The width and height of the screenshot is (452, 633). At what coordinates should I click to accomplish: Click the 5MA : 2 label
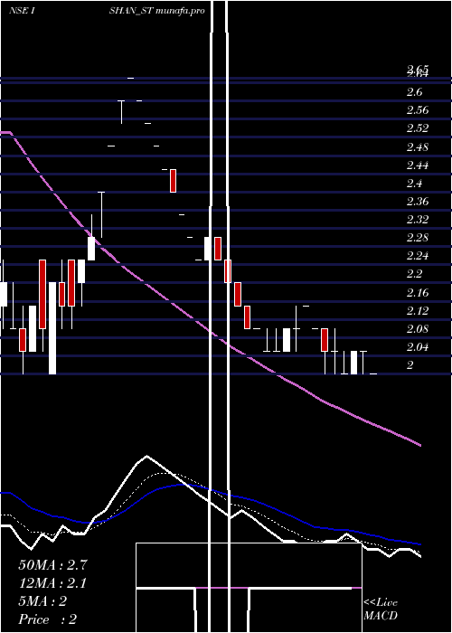(42, 601)
